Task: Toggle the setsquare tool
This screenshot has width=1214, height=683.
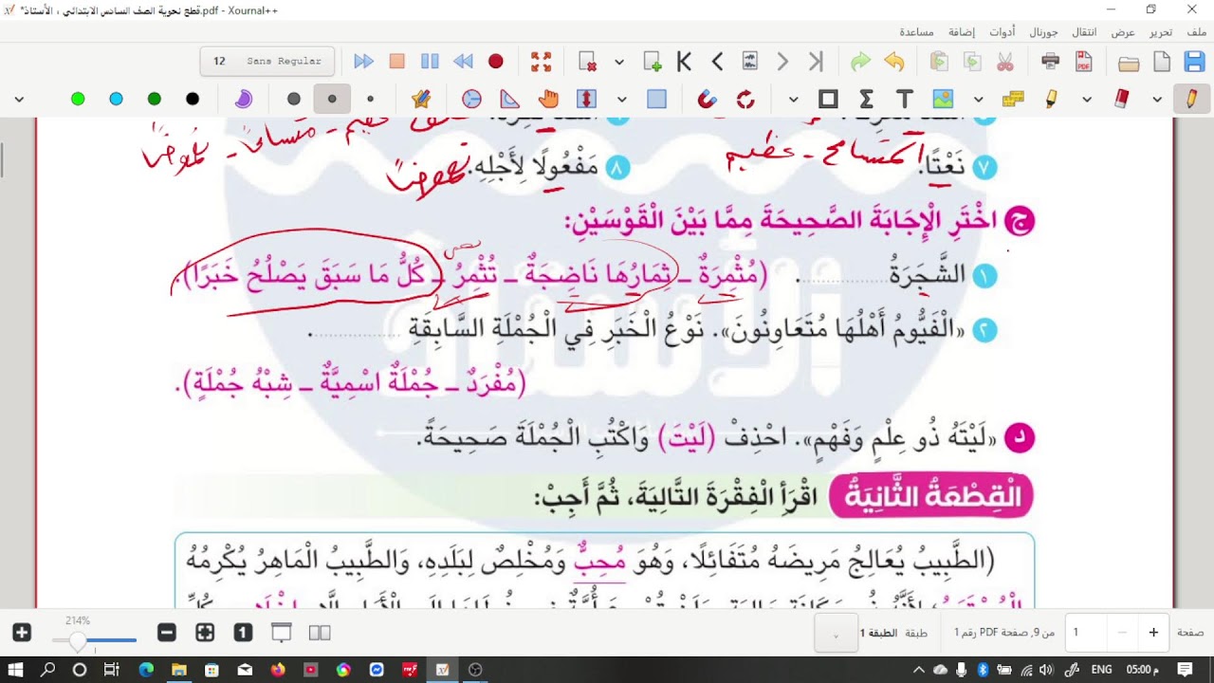Action: pyautogui.click(x=510, y=99)
